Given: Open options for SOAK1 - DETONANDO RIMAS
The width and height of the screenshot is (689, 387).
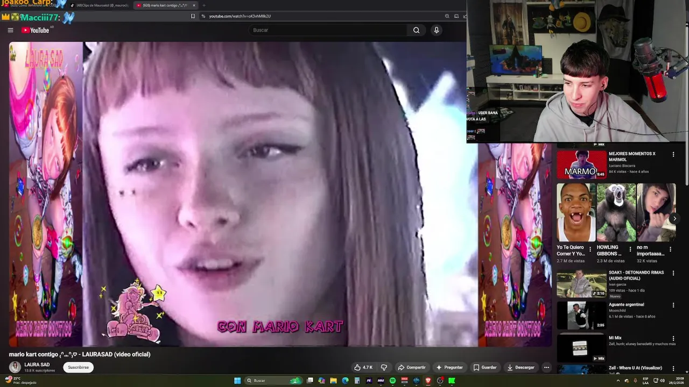Looking at the screenshot, I should pos(673,273).
